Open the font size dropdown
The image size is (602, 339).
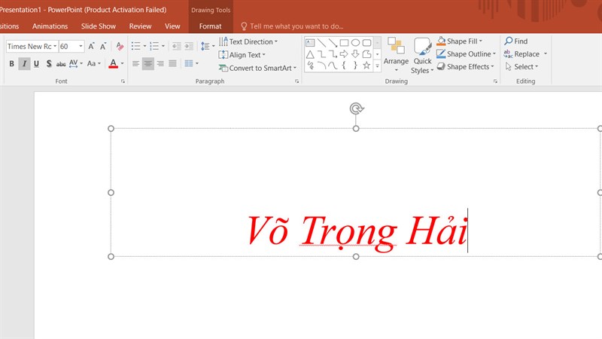click(x=81, y=47)
